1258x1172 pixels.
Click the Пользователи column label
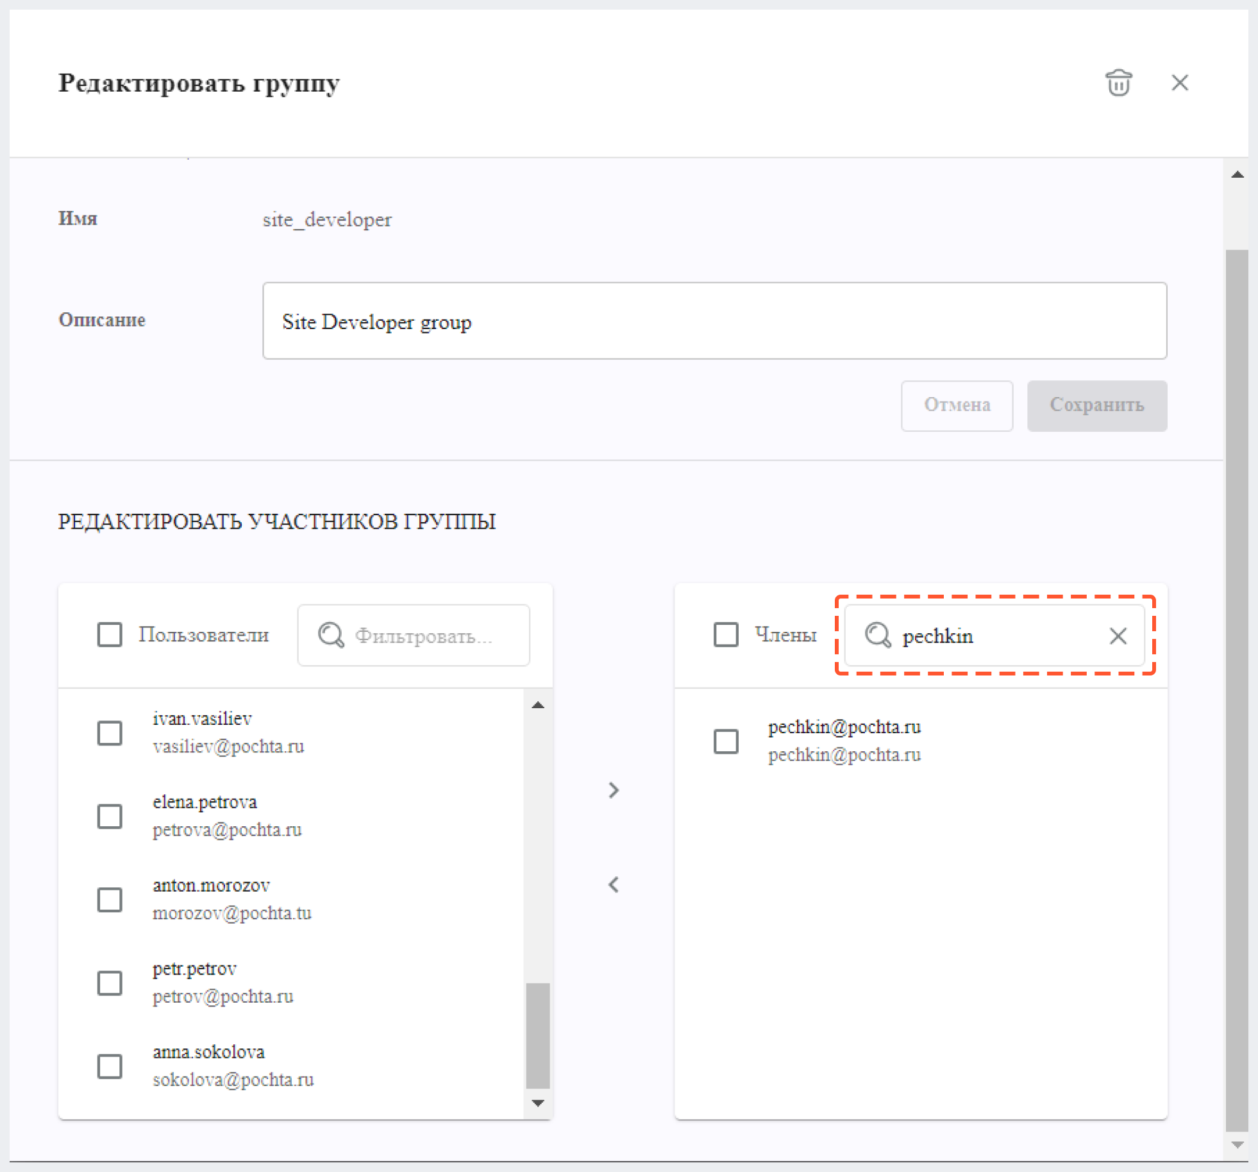click(x=204, y=634)
